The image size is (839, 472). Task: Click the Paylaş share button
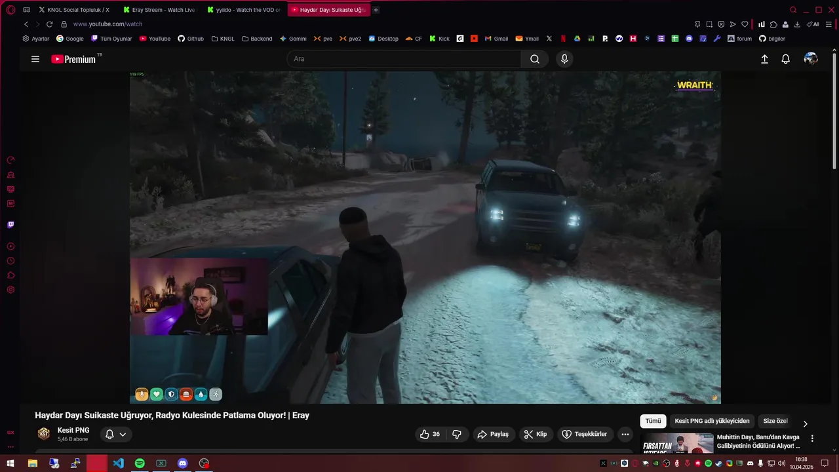[x=493, y=434]
